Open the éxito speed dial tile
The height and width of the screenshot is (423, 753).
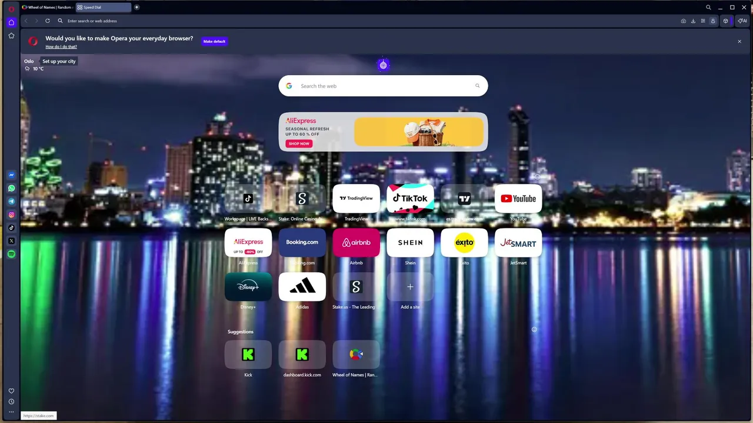click(464, 243)
